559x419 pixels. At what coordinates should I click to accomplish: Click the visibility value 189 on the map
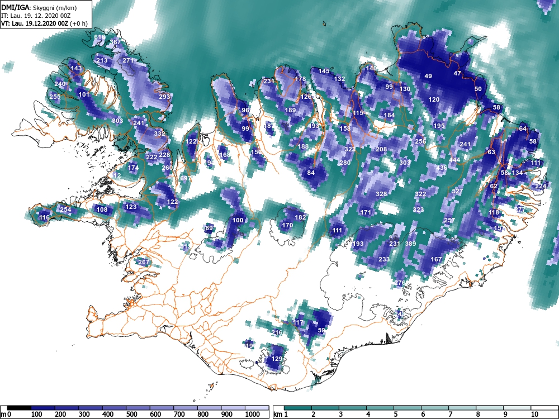(290, 110)
